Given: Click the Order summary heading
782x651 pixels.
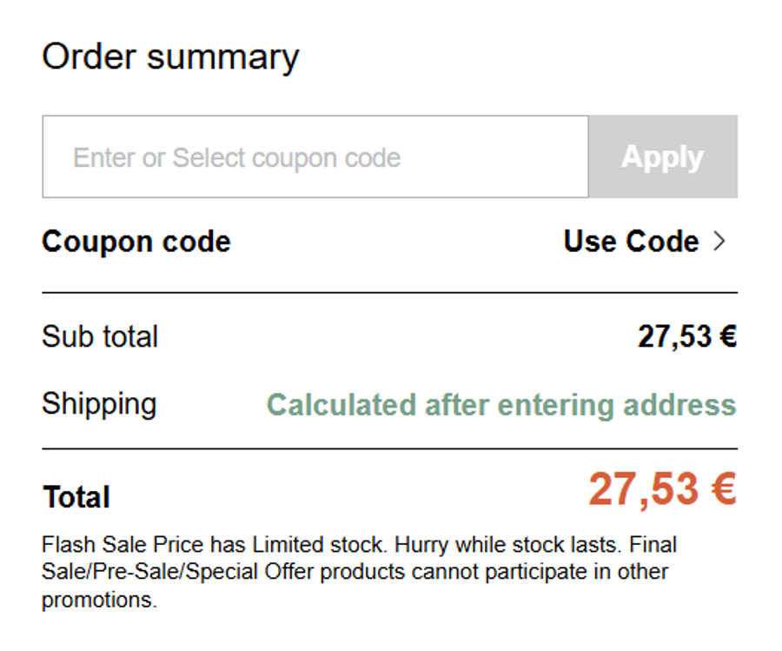Looking at the screenshot, I should [x=170, y=57].
